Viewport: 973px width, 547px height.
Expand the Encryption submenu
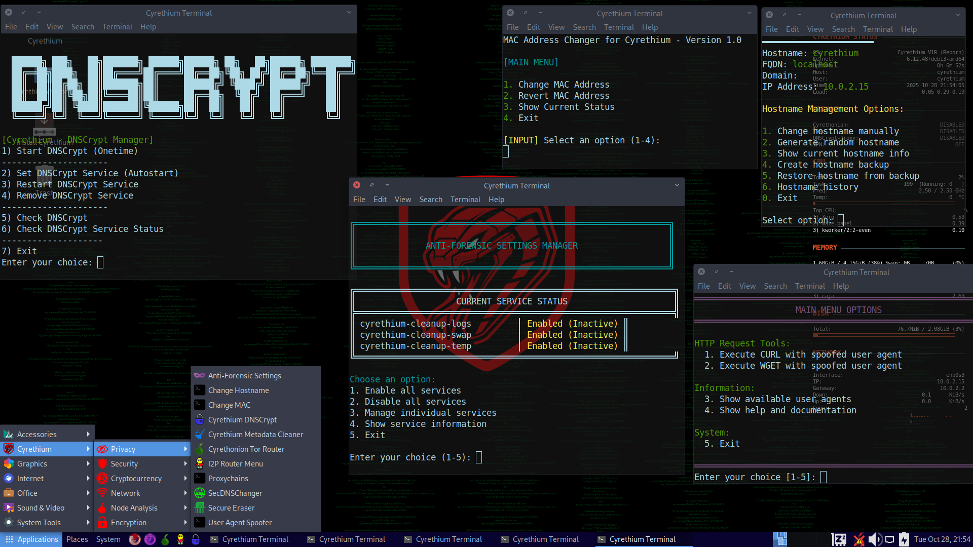click(128, 522)
